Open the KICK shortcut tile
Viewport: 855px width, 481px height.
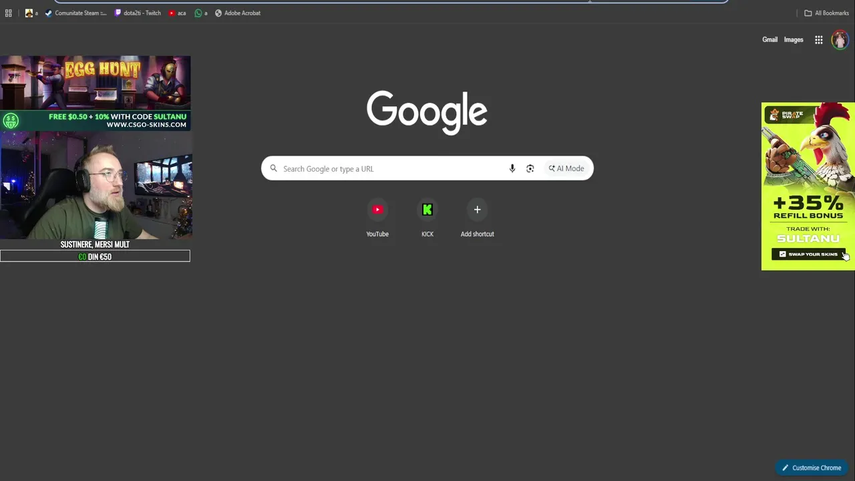click(427, 219)
